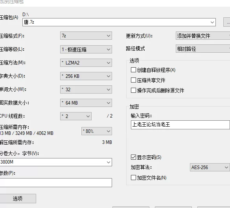Open the 更新方式 添加并替换文件 dropdown

coord(203,36)
